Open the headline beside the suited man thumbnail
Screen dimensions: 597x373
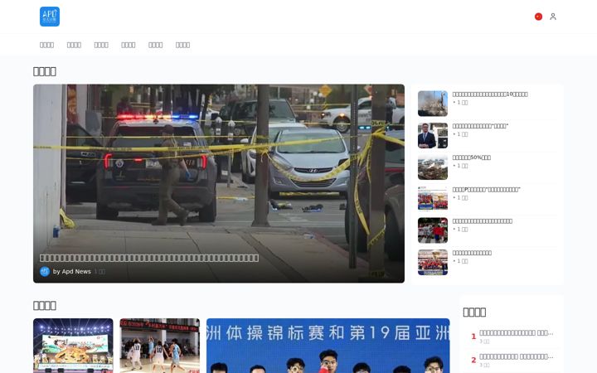[480, 126]
